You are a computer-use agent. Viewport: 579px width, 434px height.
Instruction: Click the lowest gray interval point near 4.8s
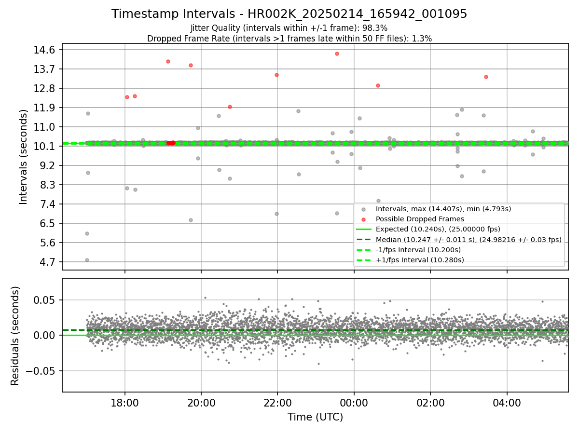click(87, 260)
